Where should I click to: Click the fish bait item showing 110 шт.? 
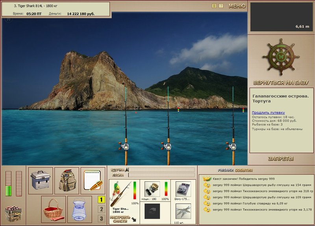[x=183, y=211]
